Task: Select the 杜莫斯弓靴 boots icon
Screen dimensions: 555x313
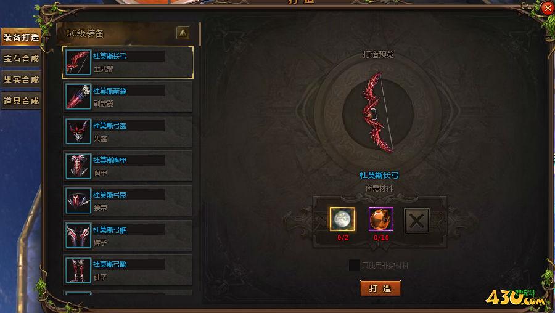Action: (78, 270)
